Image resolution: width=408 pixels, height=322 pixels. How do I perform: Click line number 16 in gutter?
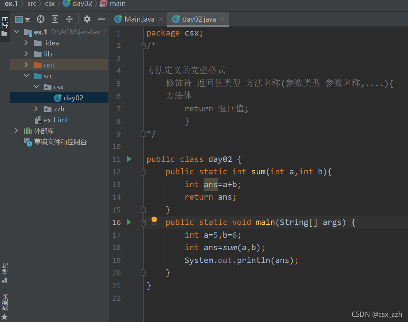[116, 222]
